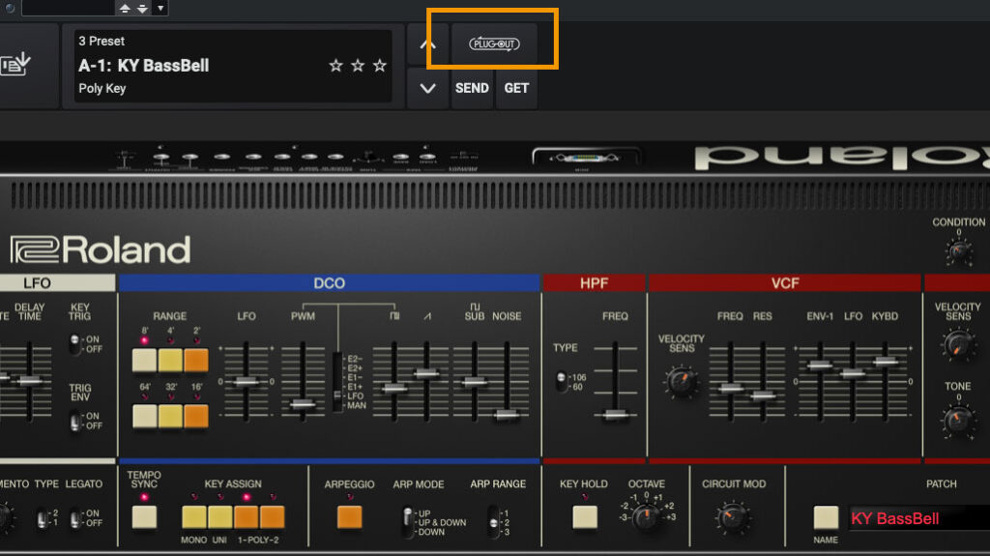Screen dimensions: 990x556
Task: Select POLY-1 key assign button
Action: 246,517
